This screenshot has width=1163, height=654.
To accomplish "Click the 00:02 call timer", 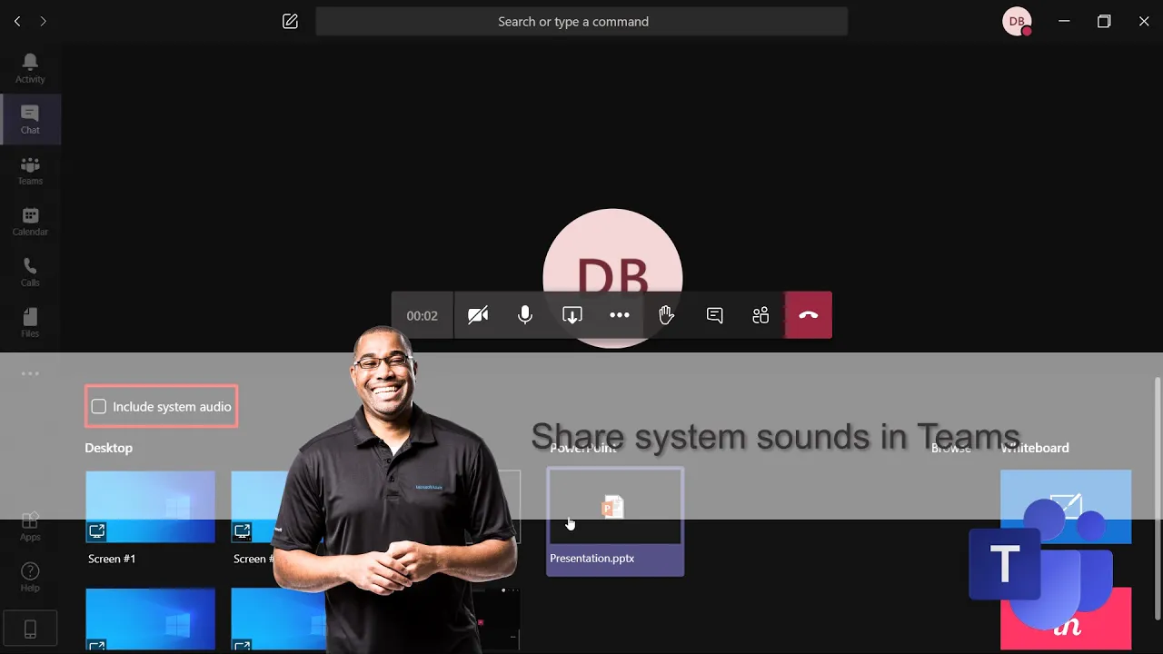I will point(422,315).
